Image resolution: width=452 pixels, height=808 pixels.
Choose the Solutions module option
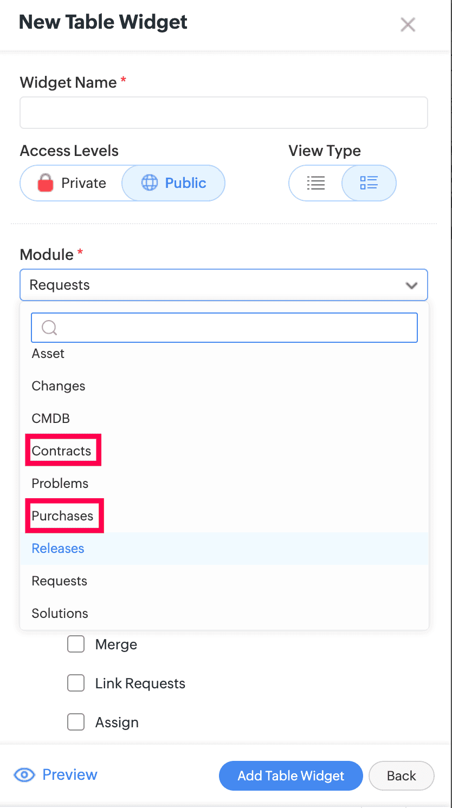click(60, 614)
